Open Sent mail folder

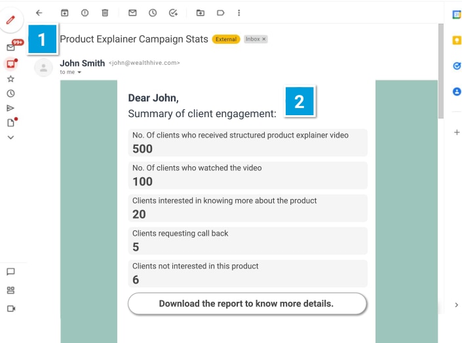[10, 108]
